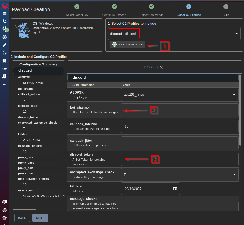244x225 pixels.
Task: Open the killdate calendar picker icon
Action: (x=175, y=188)
